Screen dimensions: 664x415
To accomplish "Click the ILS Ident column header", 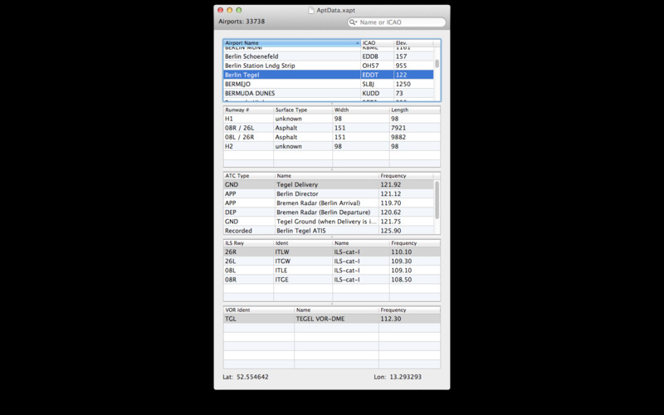I will point(303,243).
